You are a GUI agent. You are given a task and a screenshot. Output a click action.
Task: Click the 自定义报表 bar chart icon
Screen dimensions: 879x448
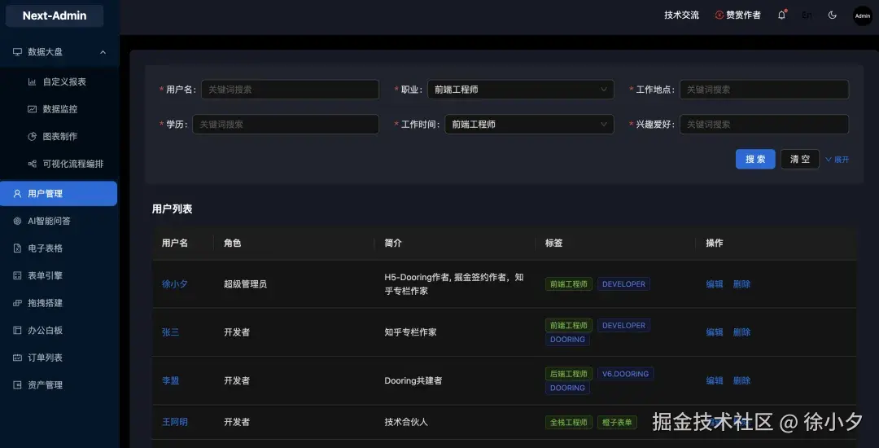coord(32,82)
